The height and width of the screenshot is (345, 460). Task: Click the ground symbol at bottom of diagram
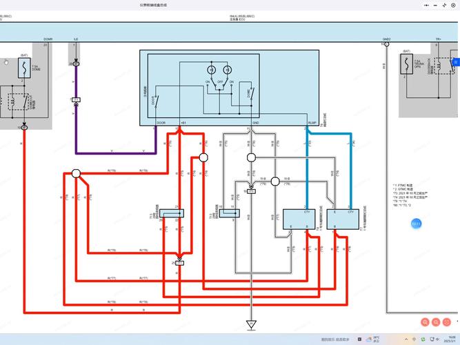pos(251,323)
